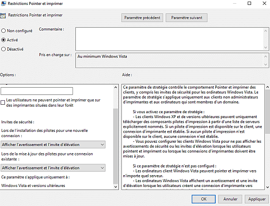
Task: Click the Commentaire box scroll down arrow
Action: click(x=266, y=47)
